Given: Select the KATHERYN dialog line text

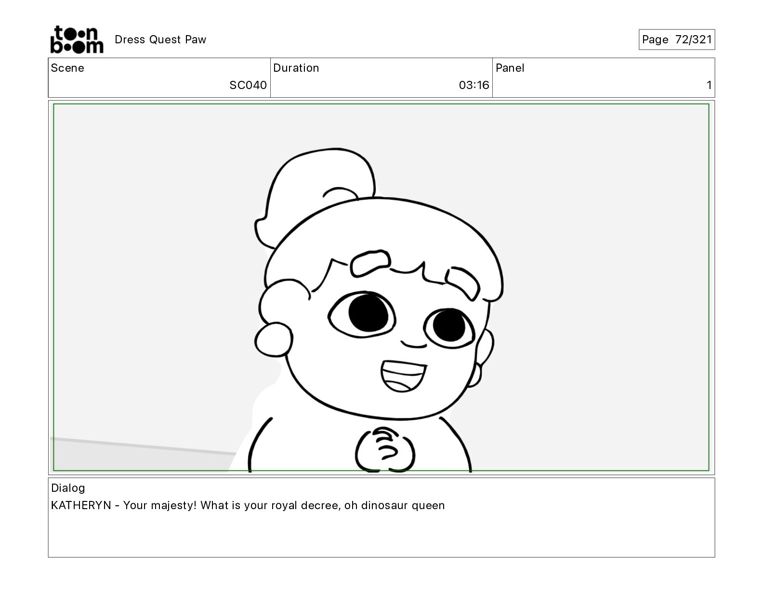Looking at the screenshot, I should coord(248,505).
